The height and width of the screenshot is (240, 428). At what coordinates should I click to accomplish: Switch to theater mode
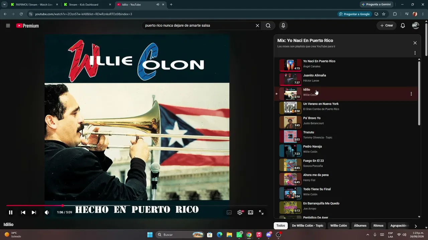tap(250, 212)
